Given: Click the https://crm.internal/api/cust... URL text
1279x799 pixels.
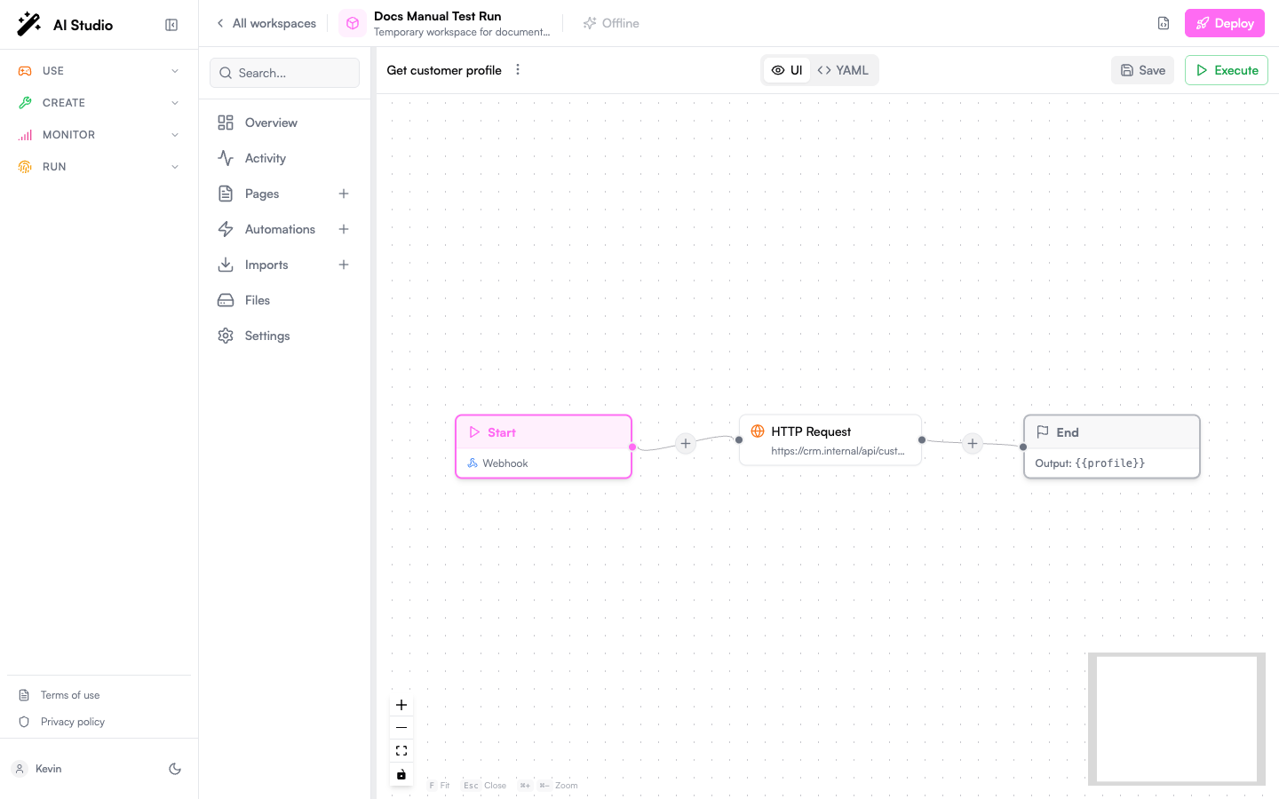Looking at the screenshot, I should click(x=838, y=451).
